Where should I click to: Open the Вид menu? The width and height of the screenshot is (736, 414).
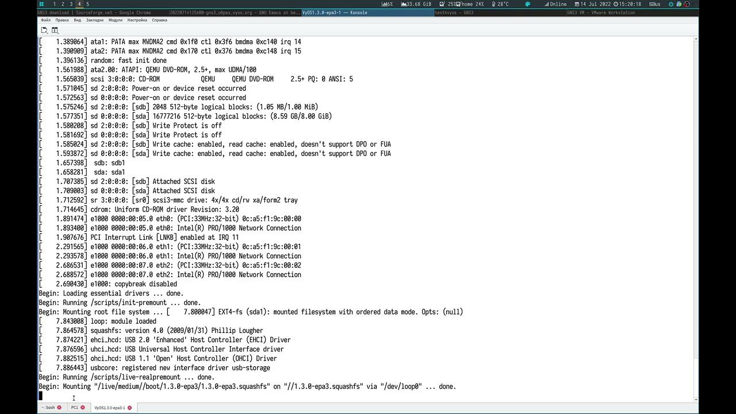click(78, 20)
